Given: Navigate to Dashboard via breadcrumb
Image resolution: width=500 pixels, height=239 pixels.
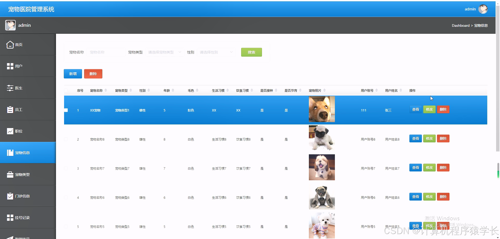Looking at the screenshot, I should tap(461, 25).
